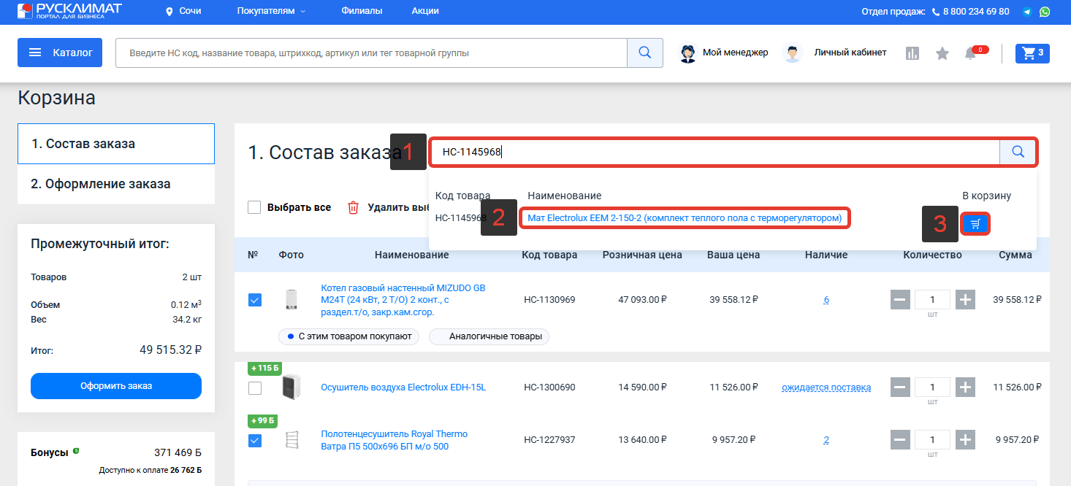The image size is (1071, 486).
Task: Show Аналогичные товары
Action: [x=489, y=336]
